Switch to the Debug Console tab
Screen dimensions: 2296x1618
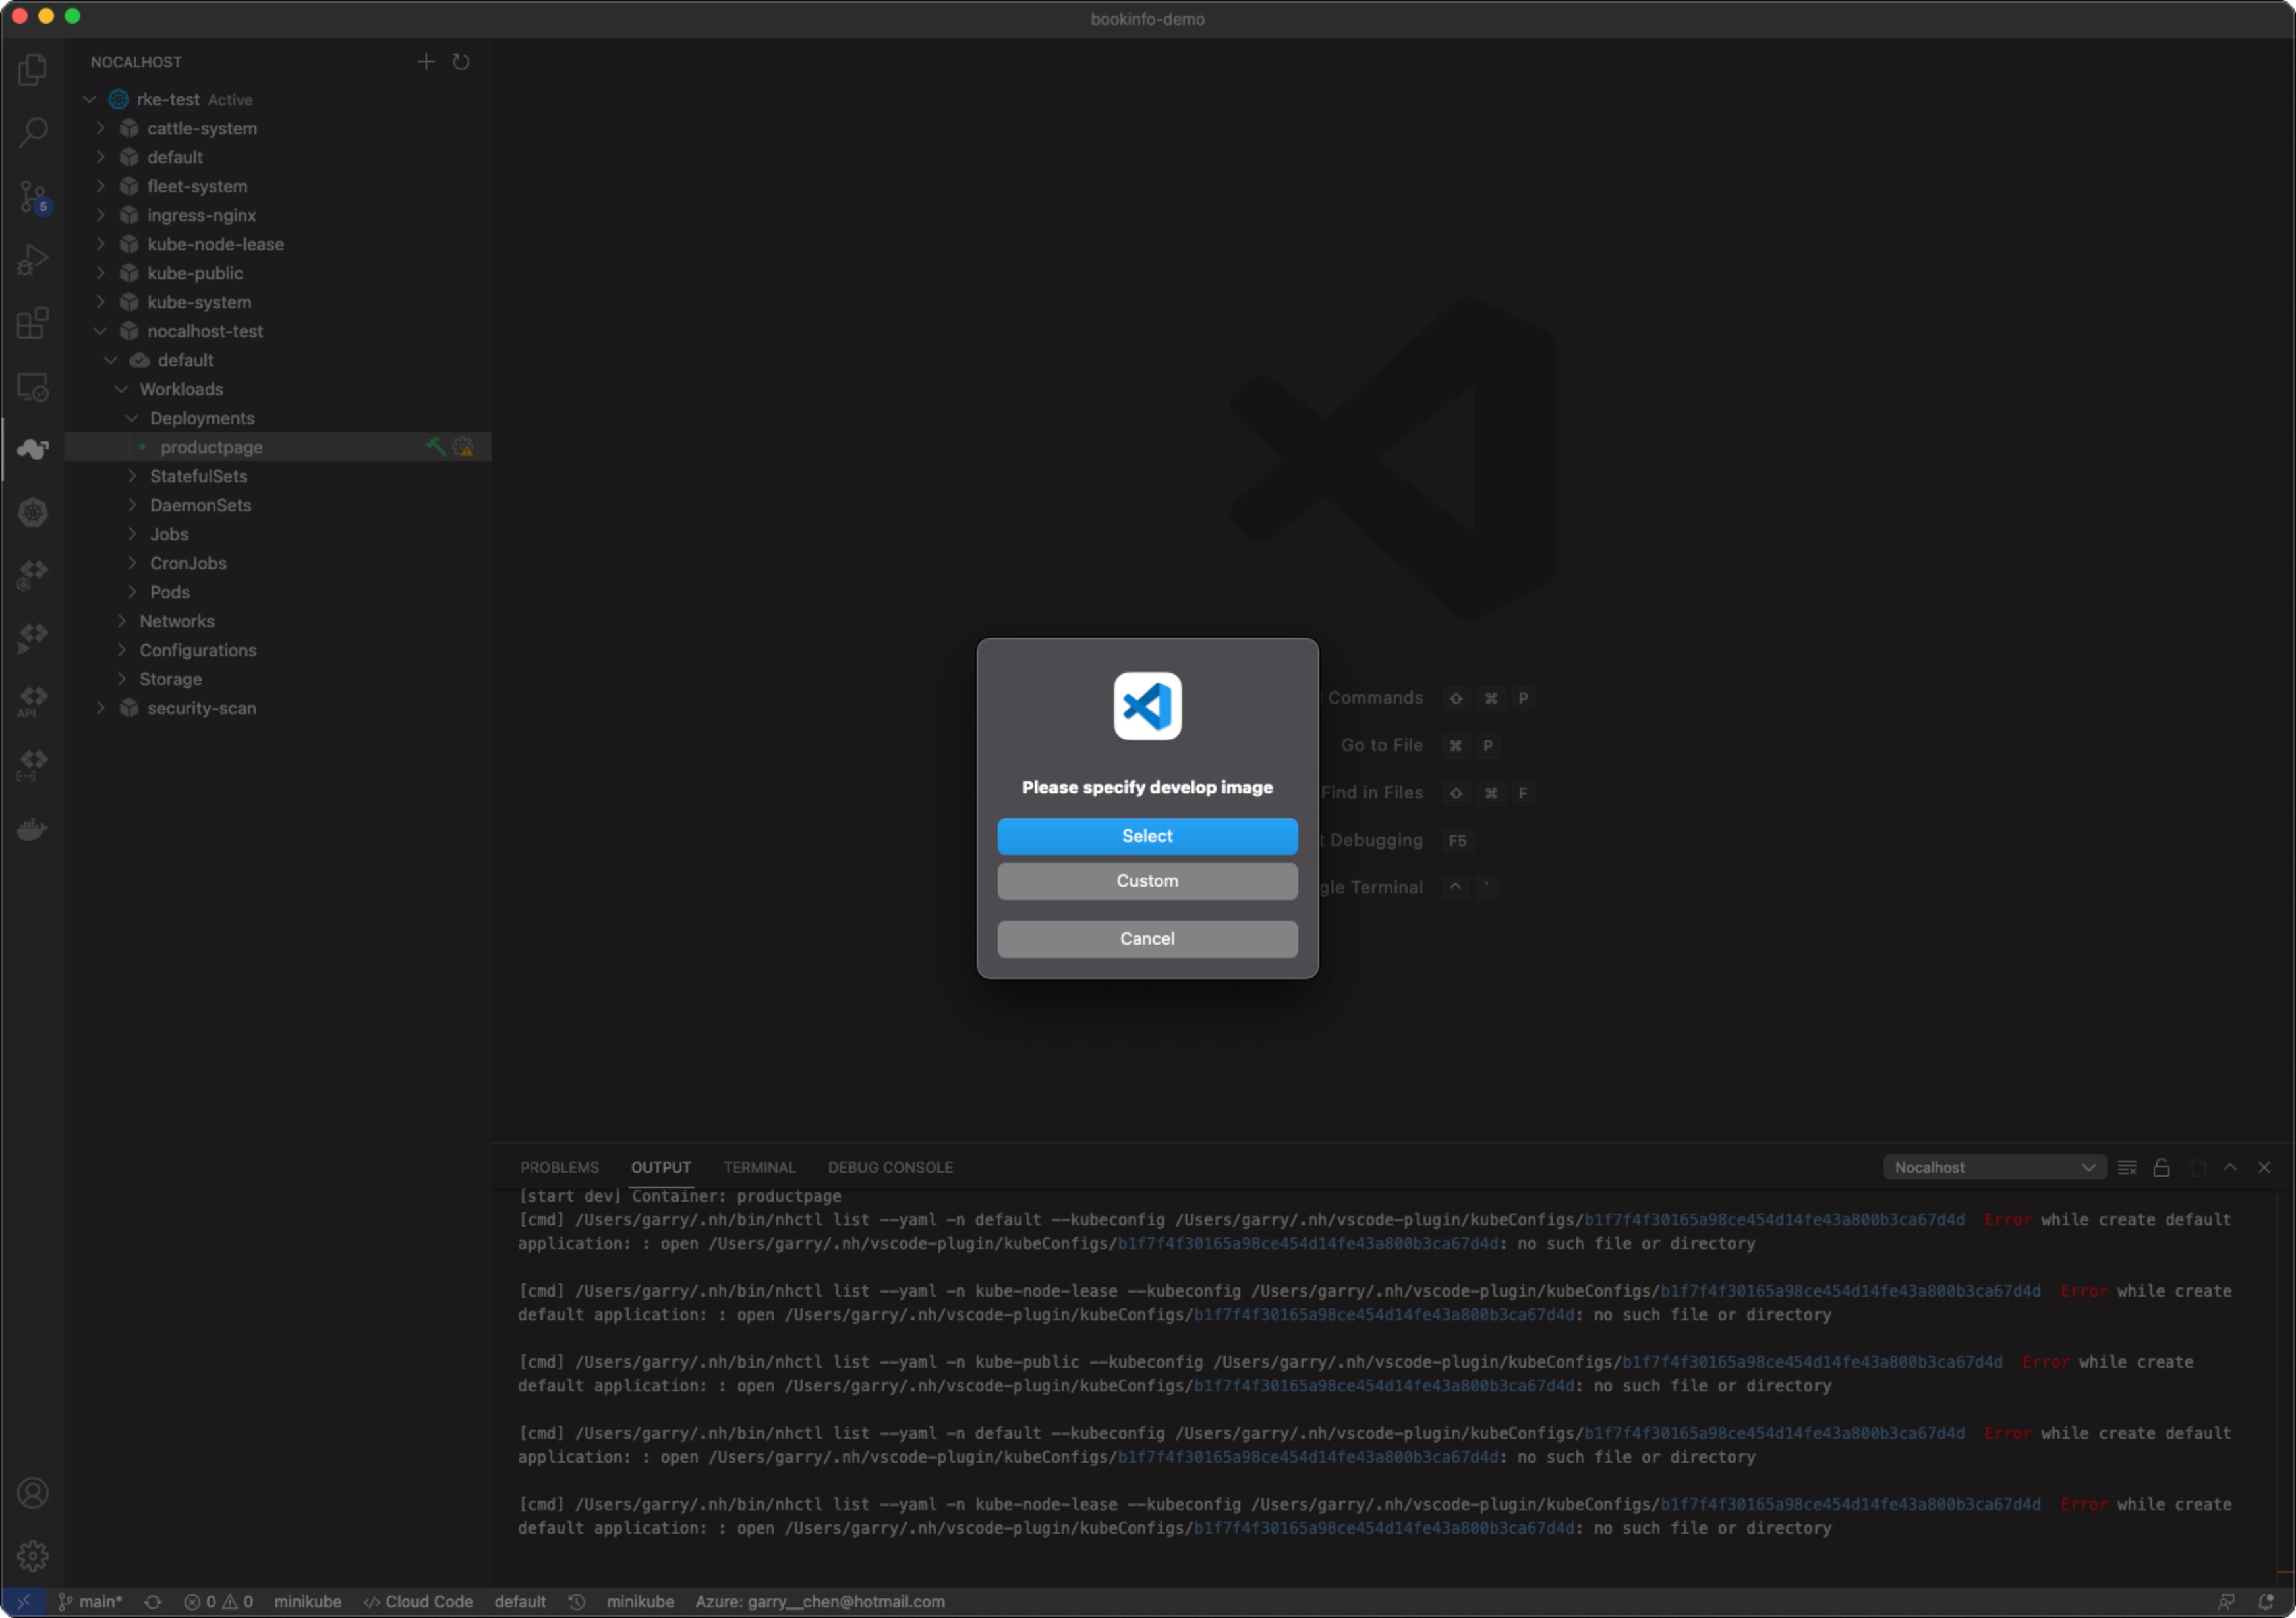[x=890, y=1167]
